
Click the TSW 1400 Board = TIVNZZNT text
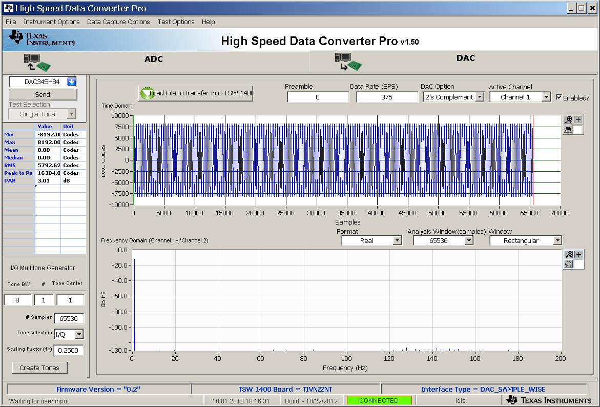[285, 389]
